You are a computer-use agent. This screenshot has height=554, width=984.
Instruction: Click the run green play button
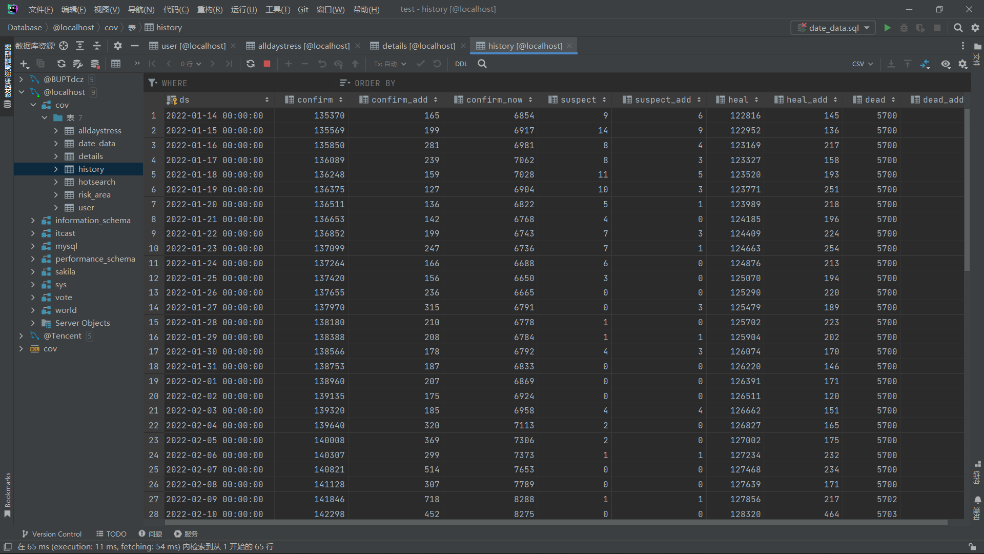[x=887, y=28]
